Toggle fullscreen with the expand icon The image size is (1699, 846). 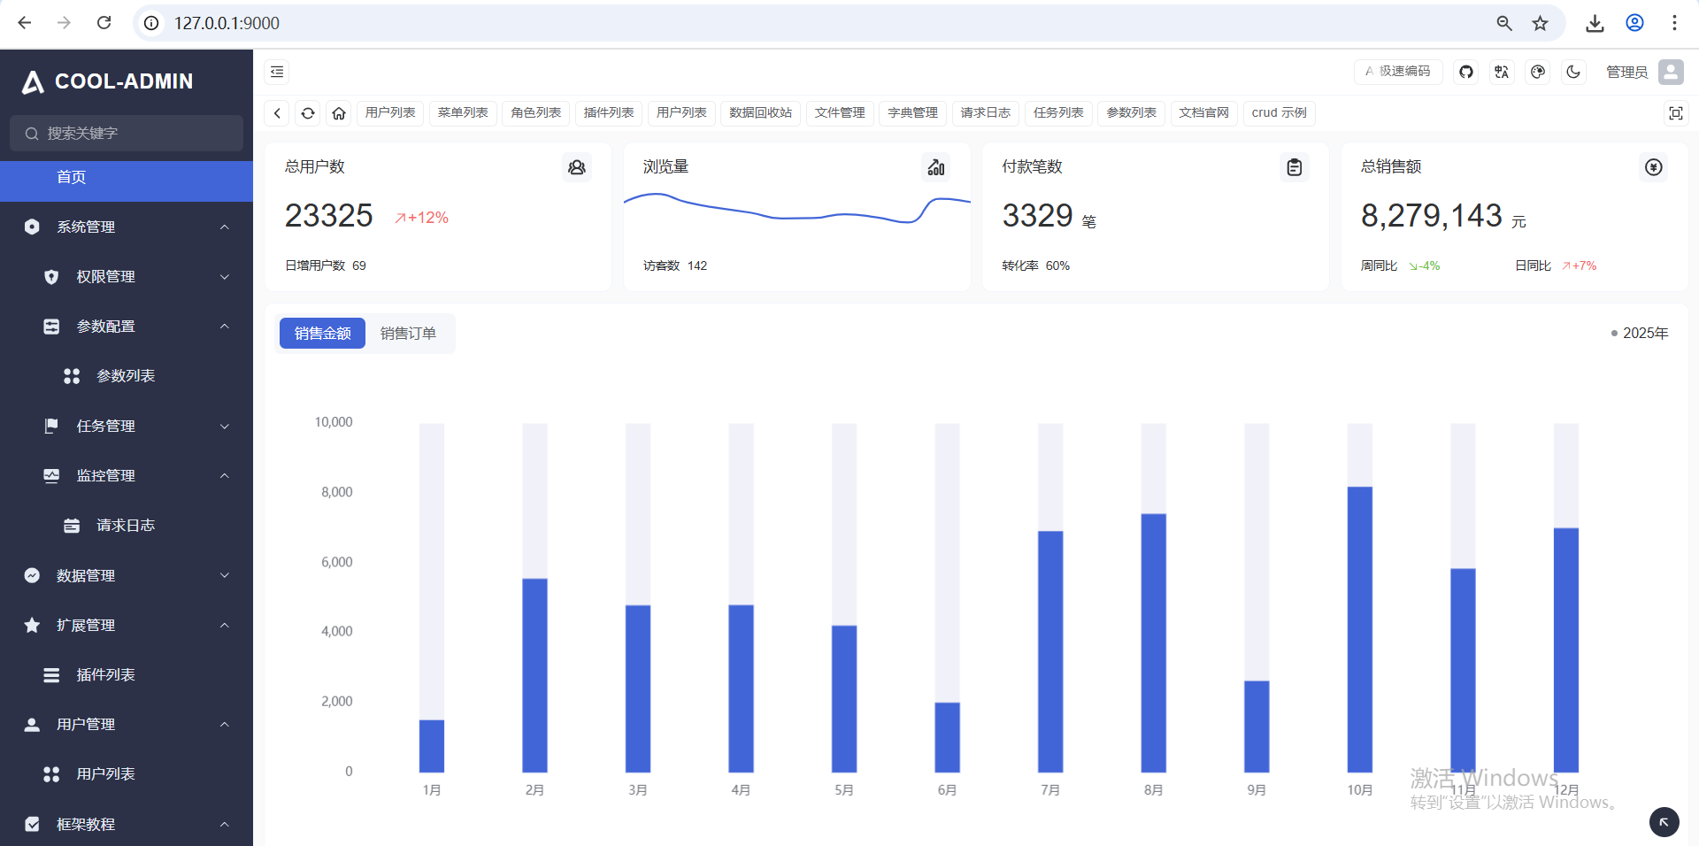1677,113
